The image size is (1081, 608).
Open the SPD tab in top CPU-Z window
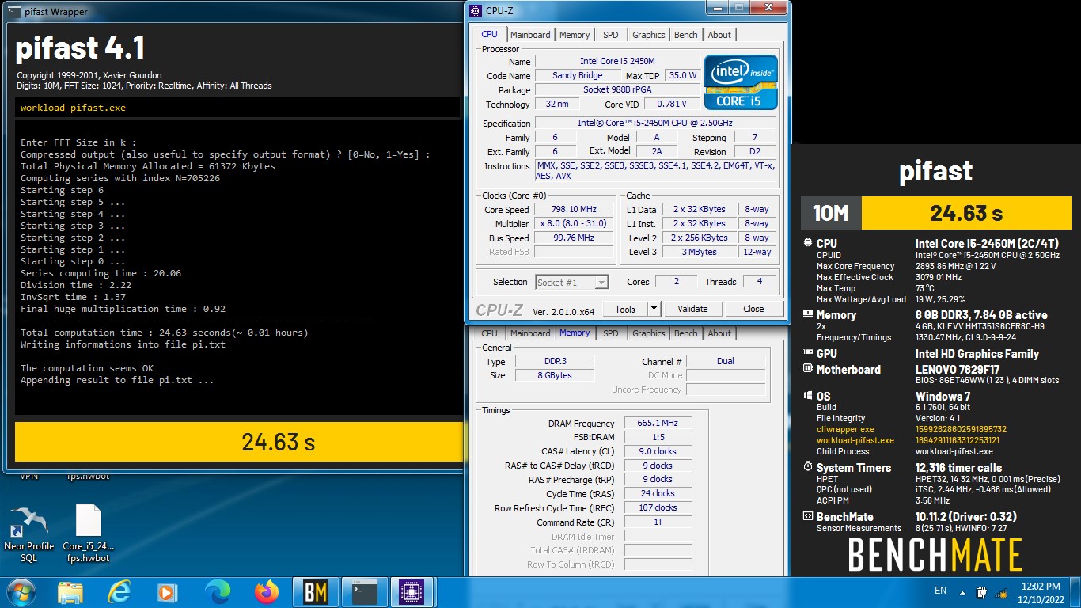pyautogui.click(x=611, y=35)
